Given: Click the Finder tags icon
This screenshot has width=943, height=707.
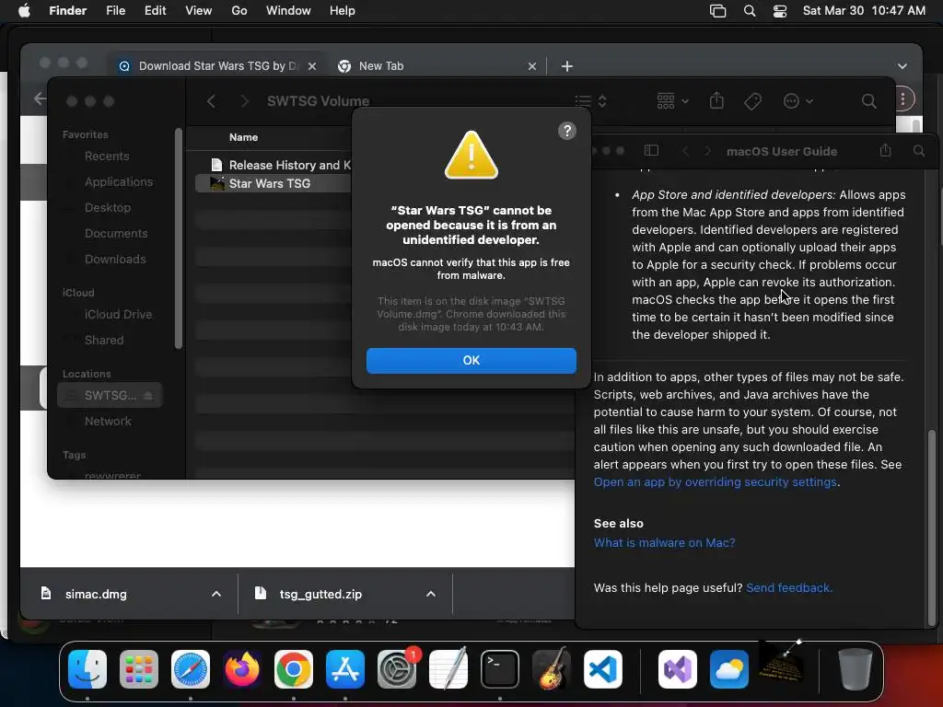Looking at the screenshot, I should [x=752, y=101].
